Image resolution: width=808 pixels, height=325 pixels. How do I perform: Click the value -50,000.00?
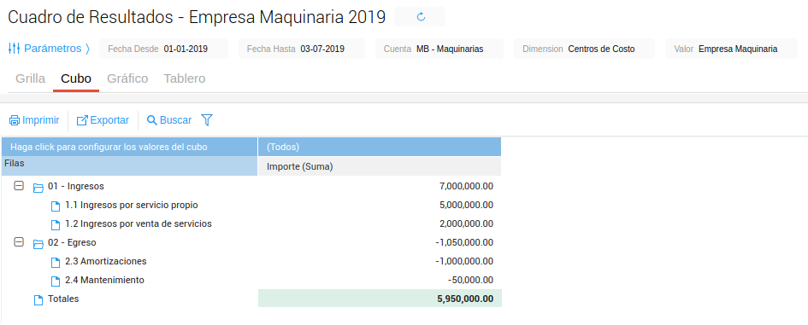(470, 281)
